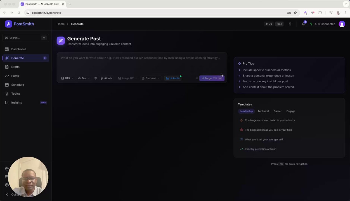This screenshot has height=201, width=350.
Task: Click the sidebar Search field
Action: coord(26,38)
